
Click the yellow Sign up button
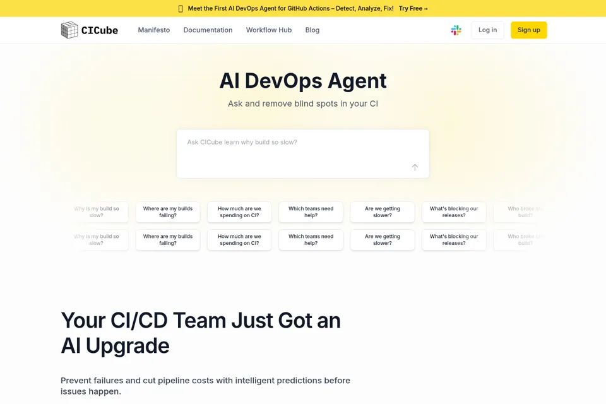[529, 30]
